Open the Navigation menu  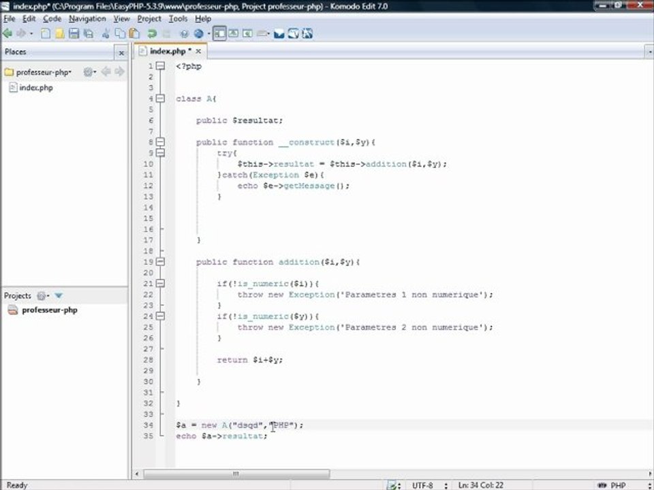(87, 19)
